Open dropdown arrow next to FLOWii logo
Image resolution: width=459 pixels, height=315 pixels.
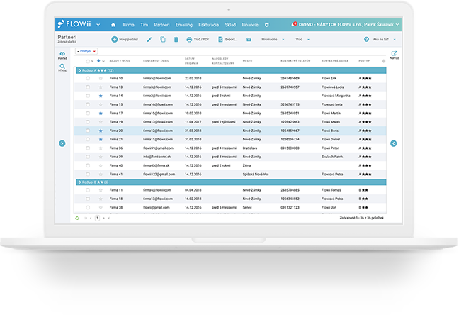(x=98, y=25)
